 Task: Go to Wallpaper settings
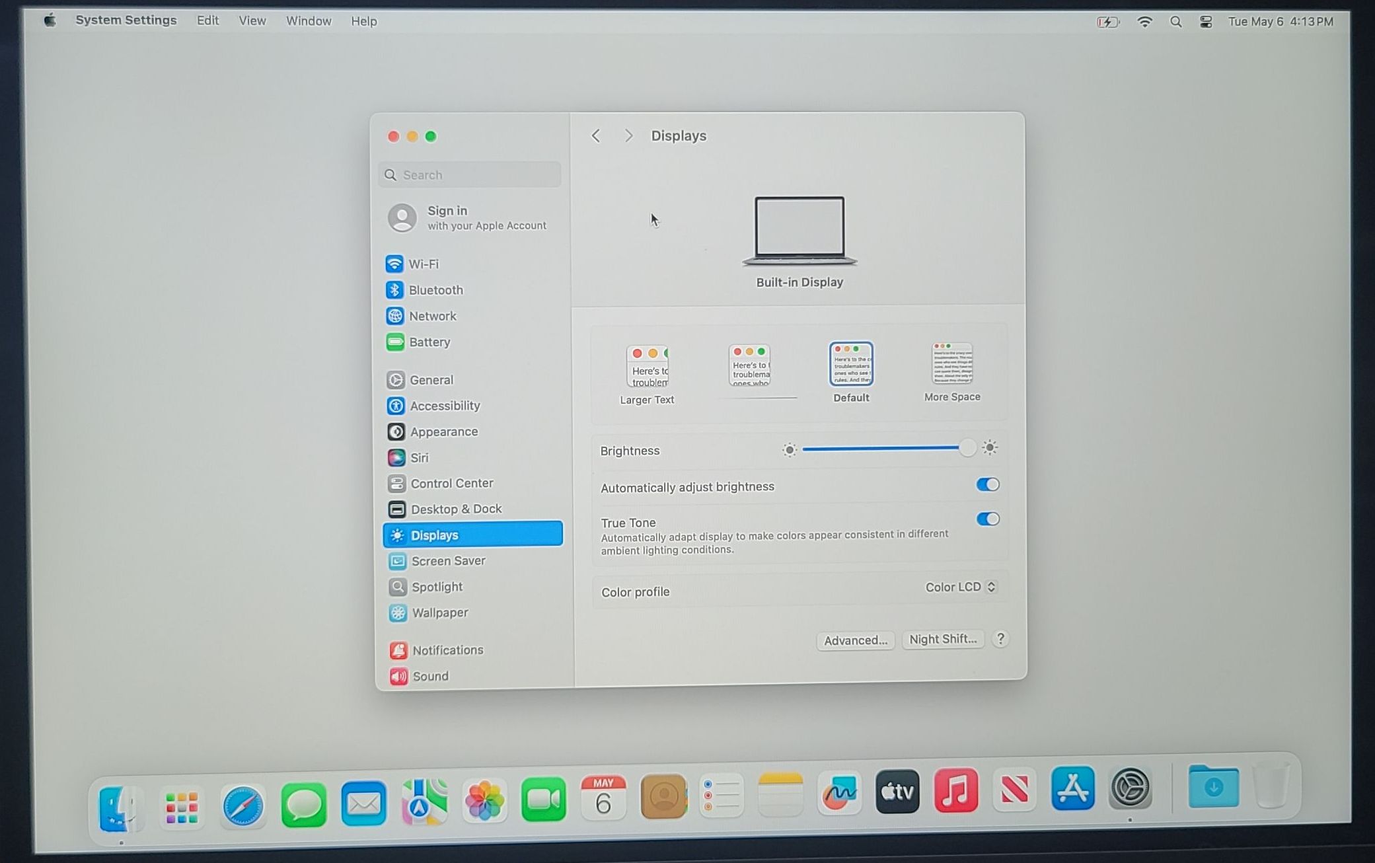[x=439, y=613]
